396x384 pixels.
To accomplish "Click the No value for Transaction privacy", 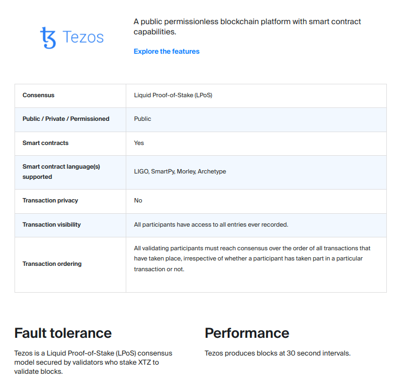I will click(138, 201).
